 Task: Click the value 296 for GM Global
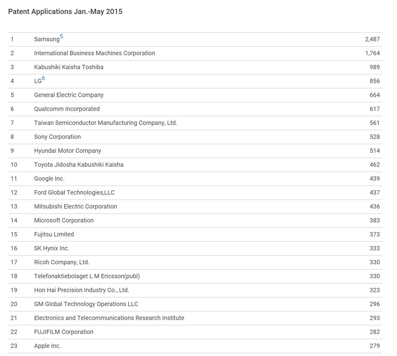click(375, 304)
